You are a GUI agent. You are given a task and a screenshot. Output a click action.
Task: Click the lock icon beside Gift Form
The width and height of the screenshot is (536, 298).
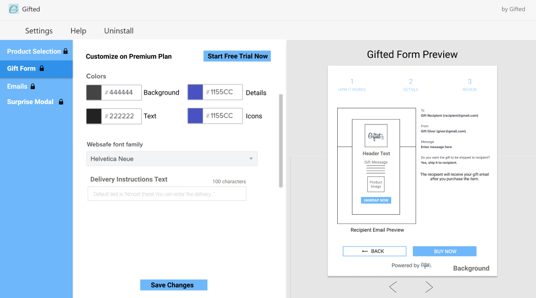pos(42,68)
